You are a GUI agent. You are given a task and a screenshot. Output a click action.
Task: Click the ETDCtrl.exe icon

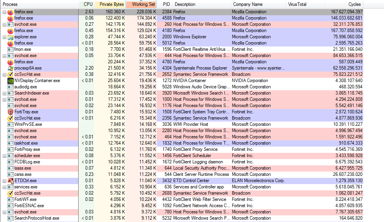click(10, 181)
